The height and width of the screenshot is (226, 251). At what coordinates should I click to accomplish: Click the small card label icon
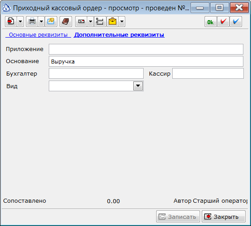click(x=81, y=21)
